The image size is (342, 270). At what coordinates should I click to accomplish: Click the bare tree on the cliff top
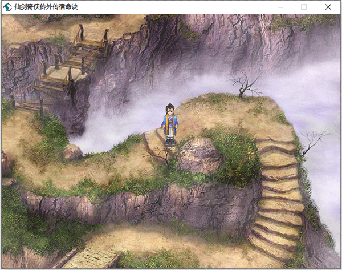click(245, 84)
